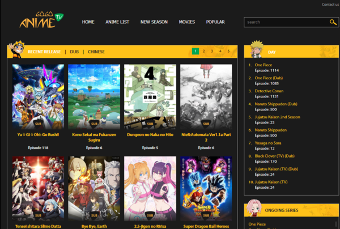Click the Naruto mascot icon beside Recent Release
The image size is (340, 229).
pos(16,49)
